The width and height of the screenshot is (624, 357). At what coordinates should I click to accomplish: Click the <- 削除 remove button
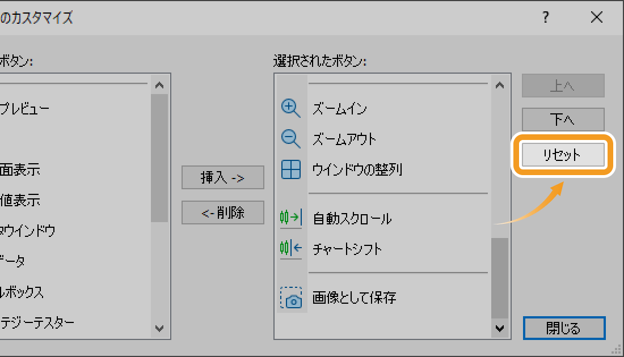[x=223, y=212]
